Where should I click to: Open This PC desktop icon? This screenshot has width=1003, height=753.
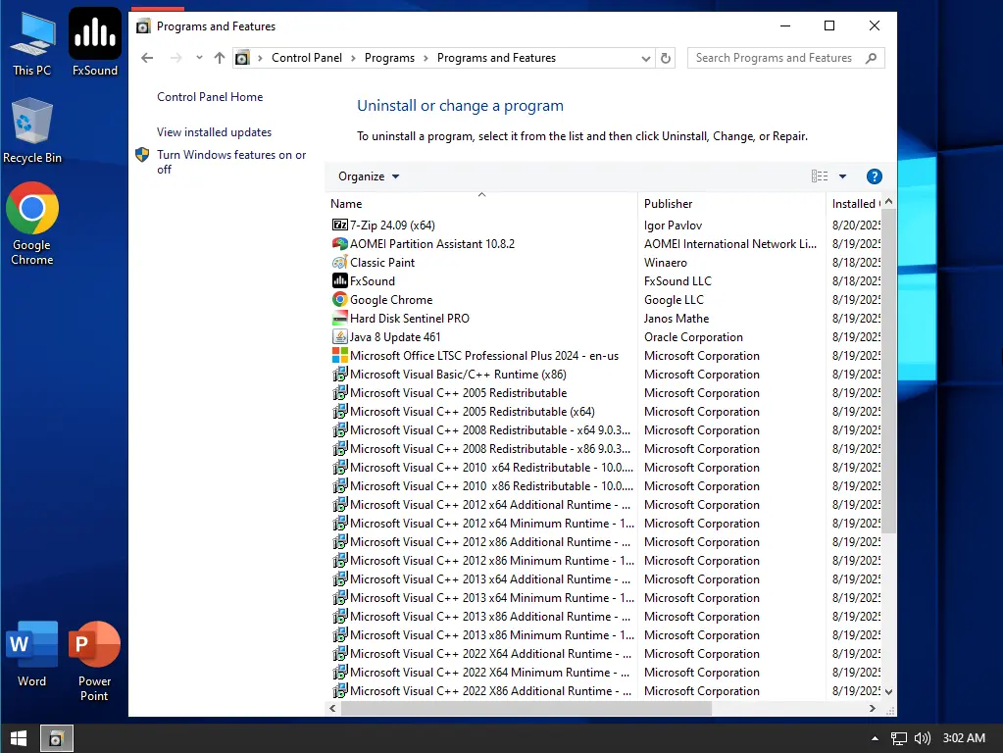(32, 43)
